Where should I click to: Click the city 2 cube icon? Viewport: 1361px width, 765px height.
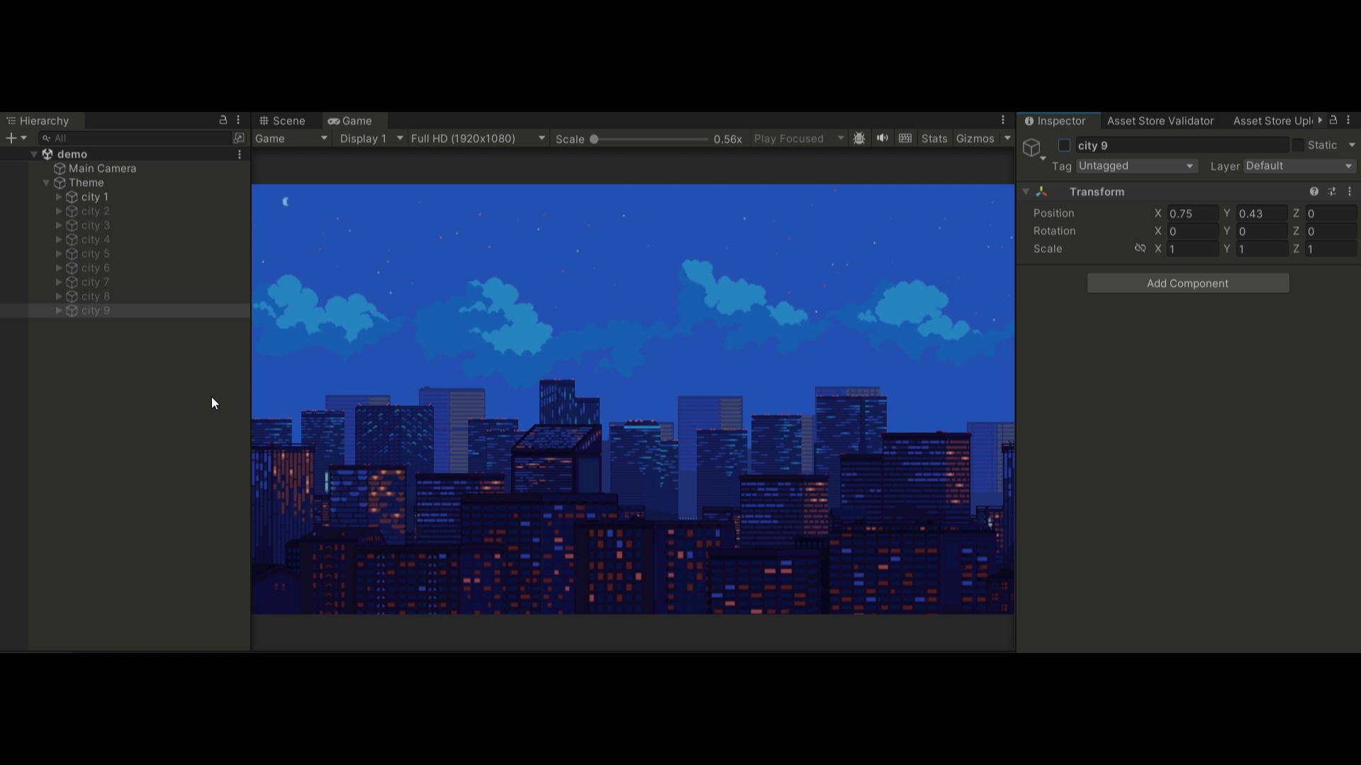click(x=72, y=211)
